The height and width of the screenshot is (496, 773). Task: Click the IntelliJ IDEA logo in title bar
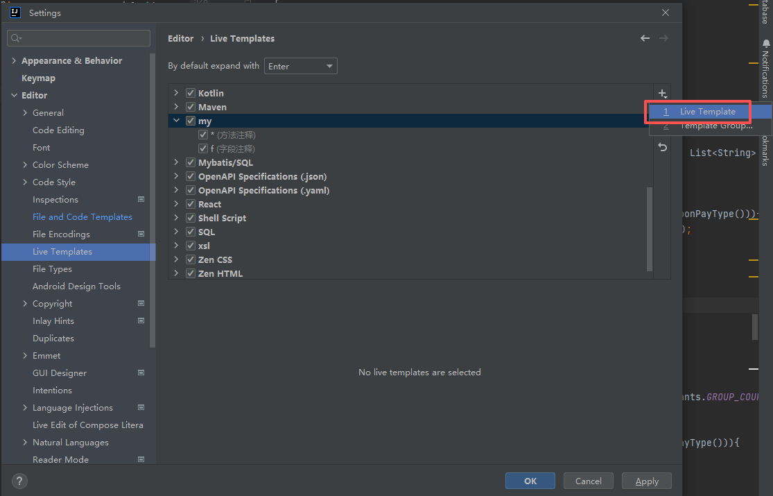coord(15,12)
